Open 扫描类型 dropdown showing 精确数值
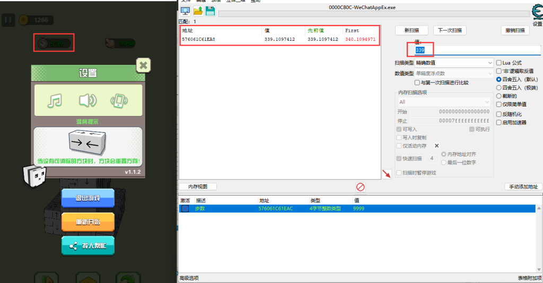543x283 pixels. pyautogui.click(x=454, y=63)
